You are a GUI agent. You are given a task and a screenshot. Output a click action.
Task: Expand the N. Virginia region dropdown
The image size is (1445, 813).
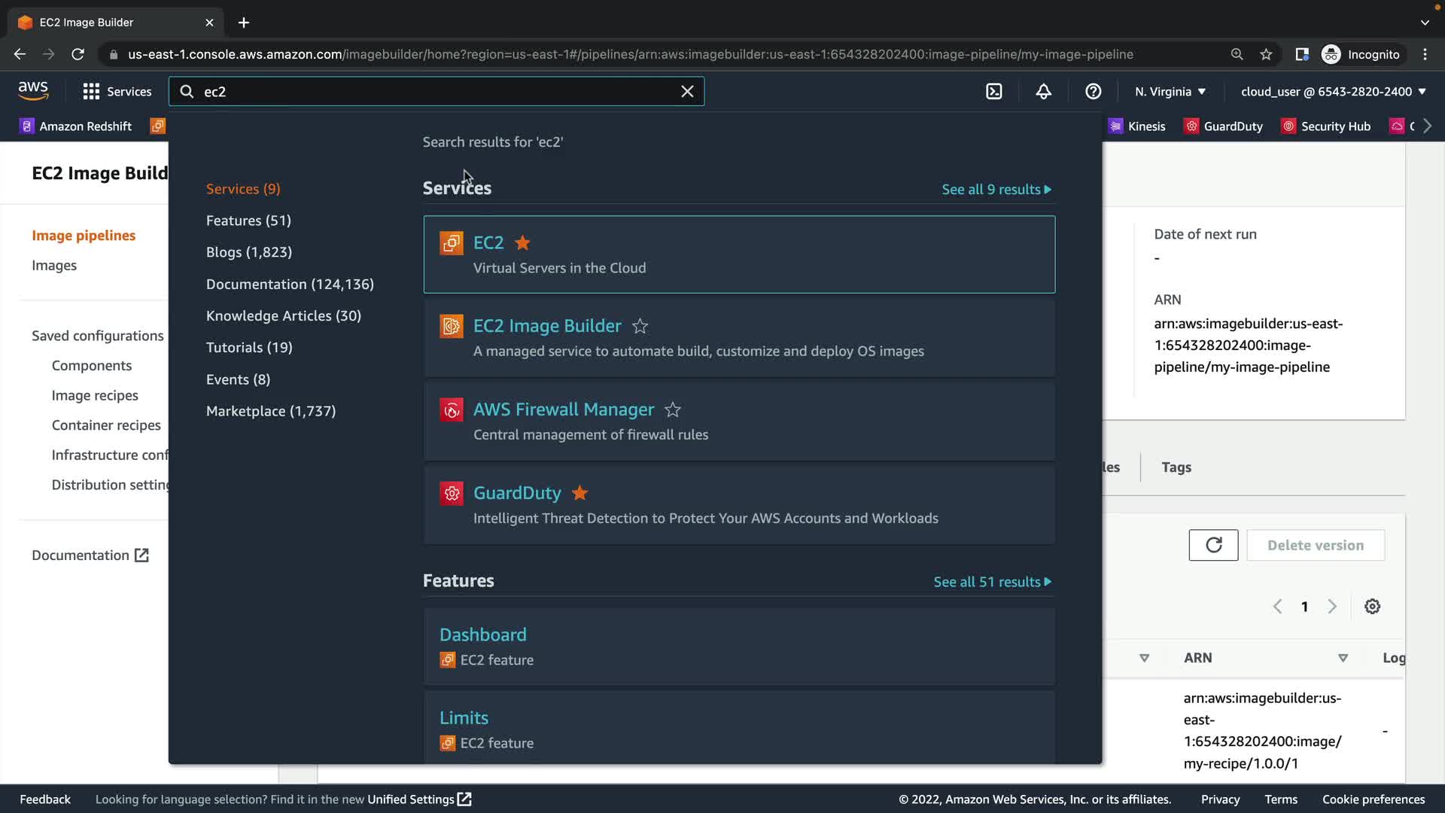coord(1170,92)
